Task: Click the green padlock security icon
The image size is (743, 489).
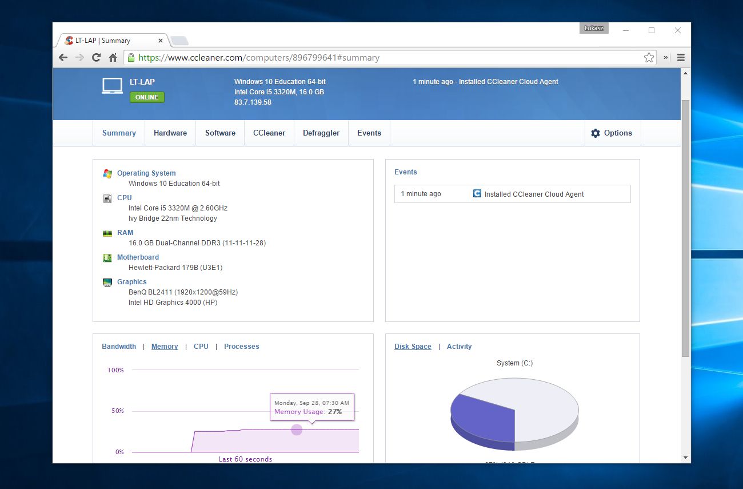Action: pyautogui.click(x=131, y=57)
